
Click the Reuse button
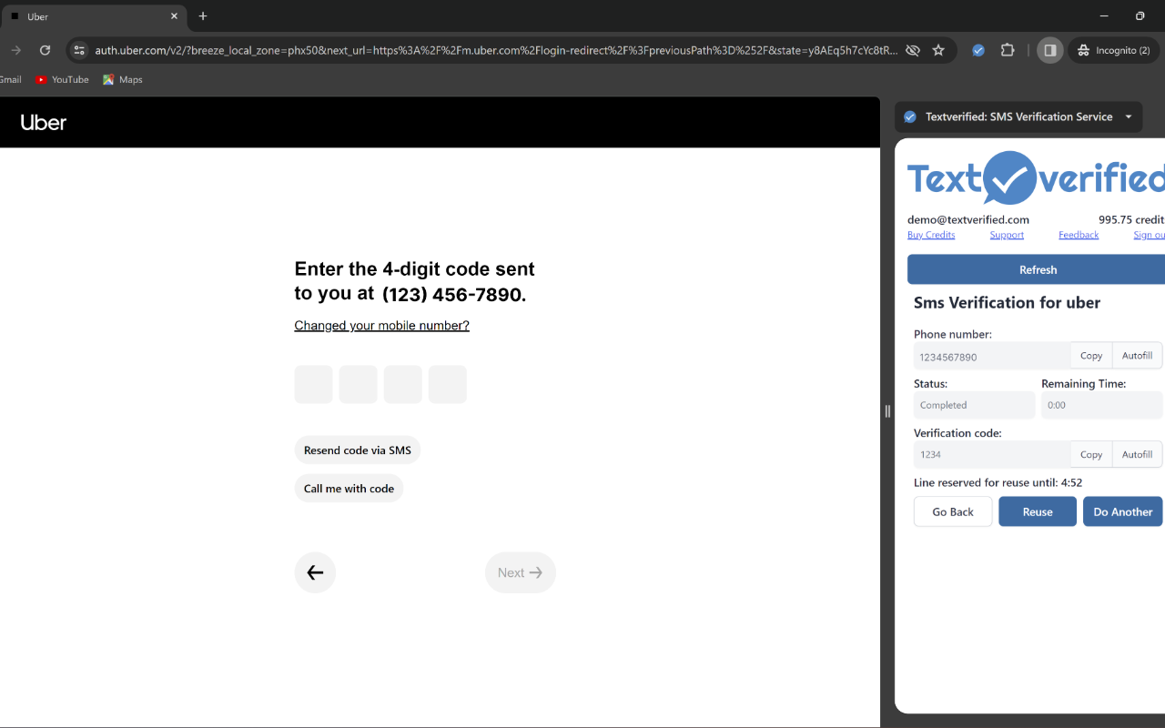[1038, 511]
